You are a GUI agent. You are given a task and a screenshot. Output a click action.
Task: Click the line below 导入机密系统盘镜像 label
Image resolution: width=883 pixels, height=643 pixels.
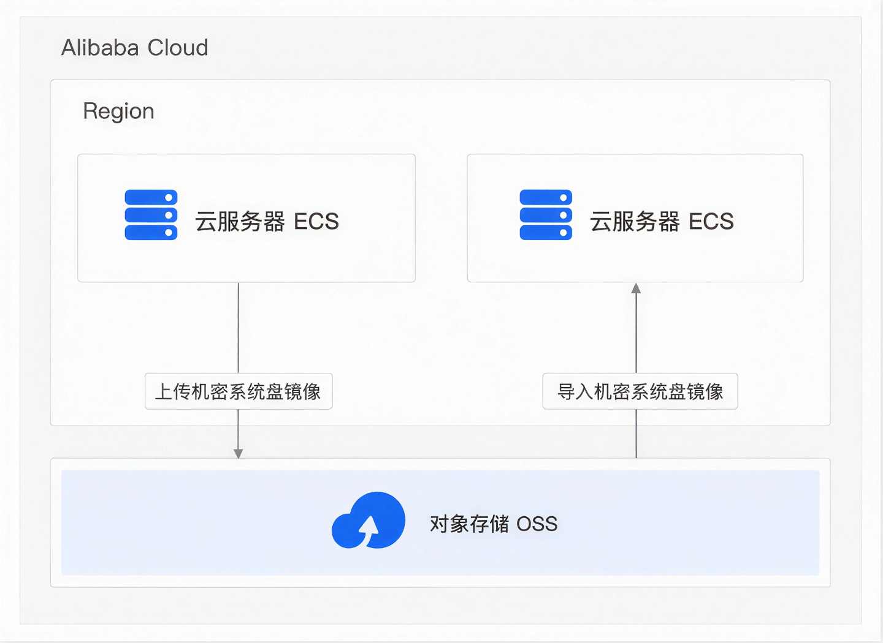click(x=636, y=434)
